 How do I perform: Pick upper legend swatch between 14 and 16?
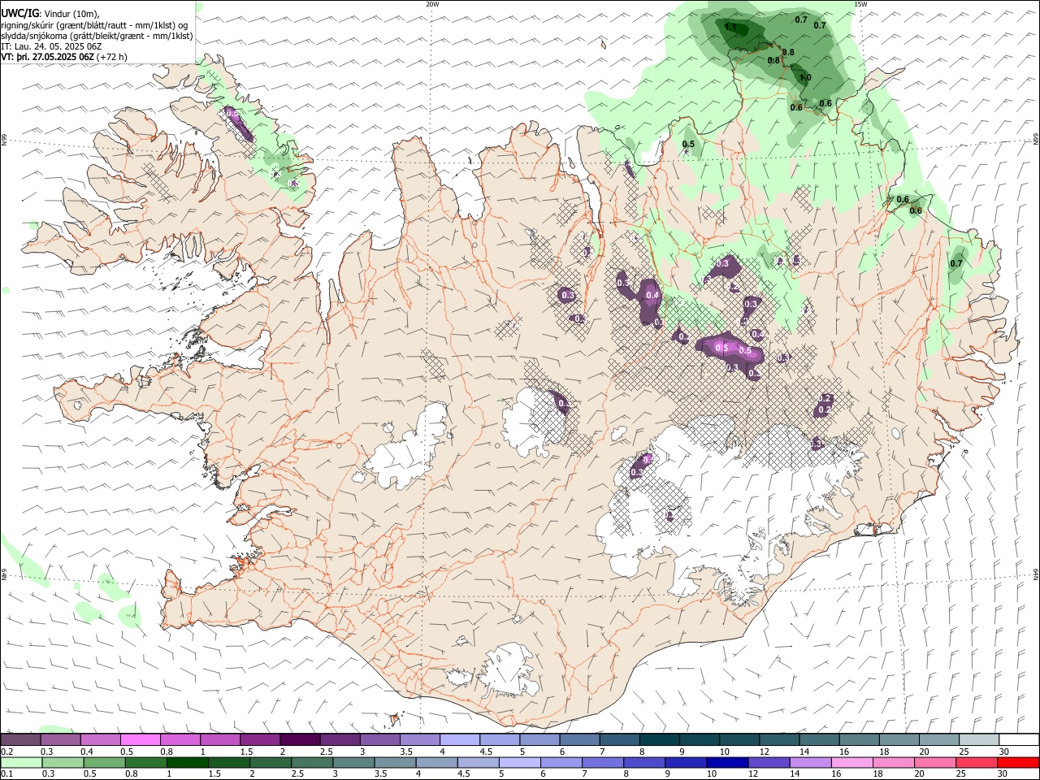pyautogui.click(x=819, y=740)
